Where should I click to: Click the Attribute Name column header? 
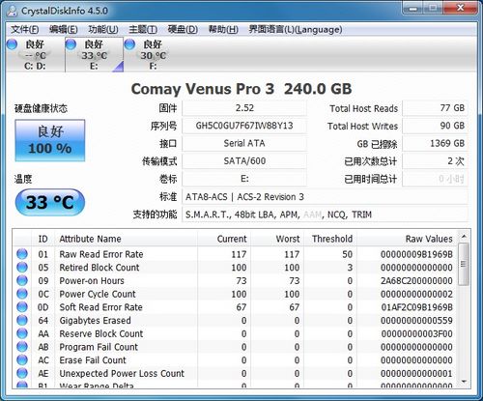tap(126, 239)
